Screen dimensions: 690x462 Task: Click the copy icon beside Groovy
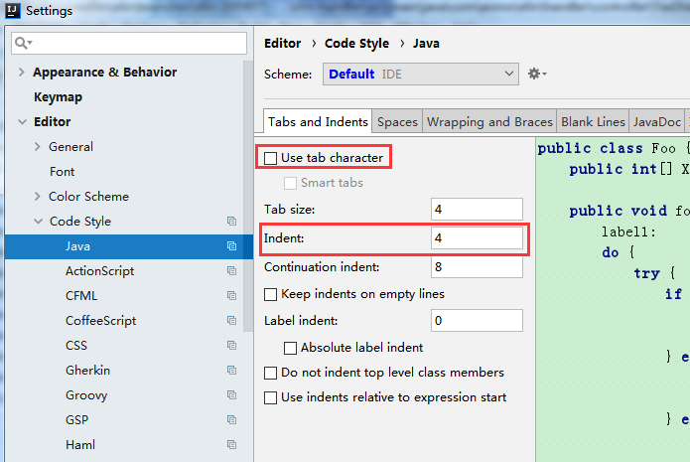pos(231,395)
